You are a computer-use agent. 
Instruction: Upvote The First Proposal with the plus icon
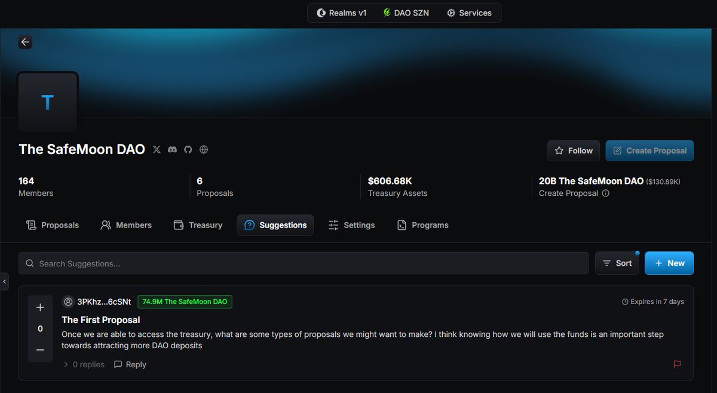40,308
